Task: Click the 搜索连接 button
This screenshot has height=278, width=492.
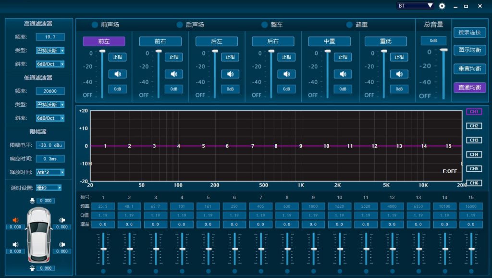Action: pos(470,32)
